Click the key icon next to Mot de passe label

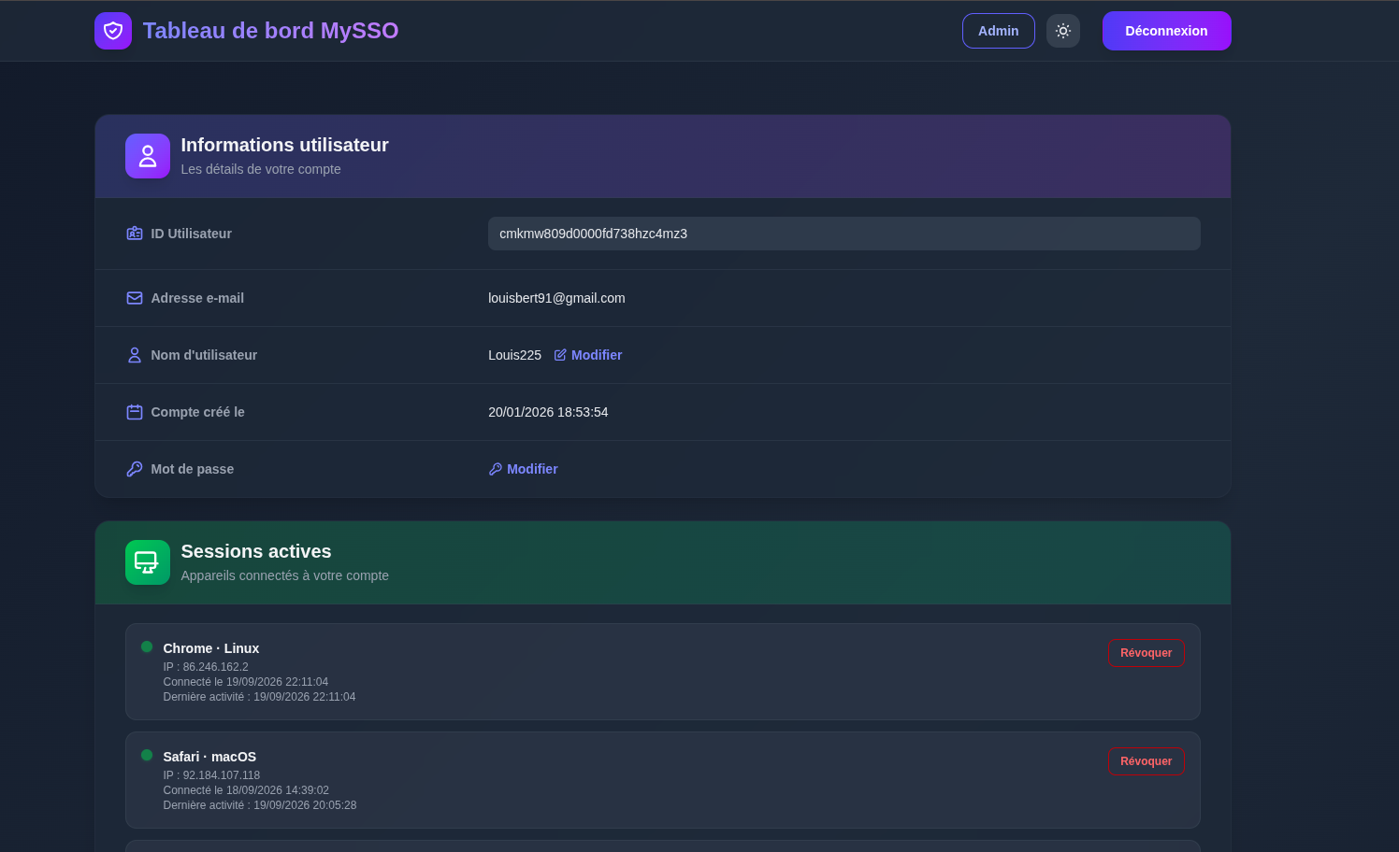[x=135, y=469]
